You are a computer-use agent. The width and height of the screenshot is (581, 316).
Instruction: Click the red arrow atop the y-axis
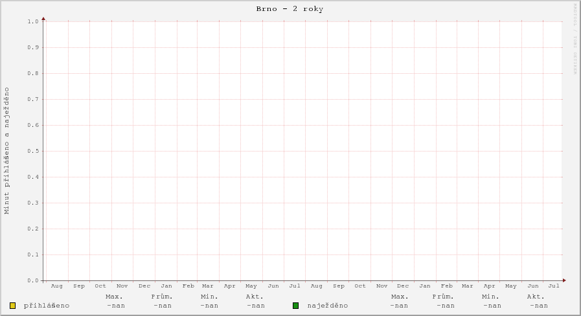(x=43, y=19)
